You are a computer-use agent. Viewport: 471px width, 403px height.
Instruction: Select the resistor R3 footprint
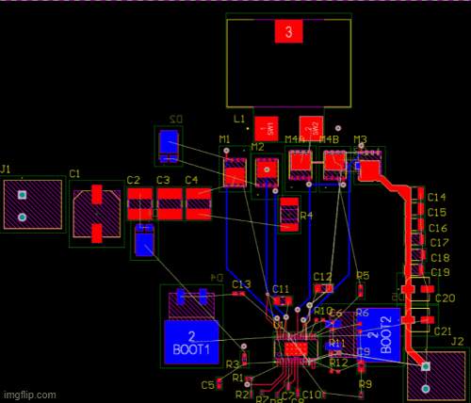tap(244, 360)
